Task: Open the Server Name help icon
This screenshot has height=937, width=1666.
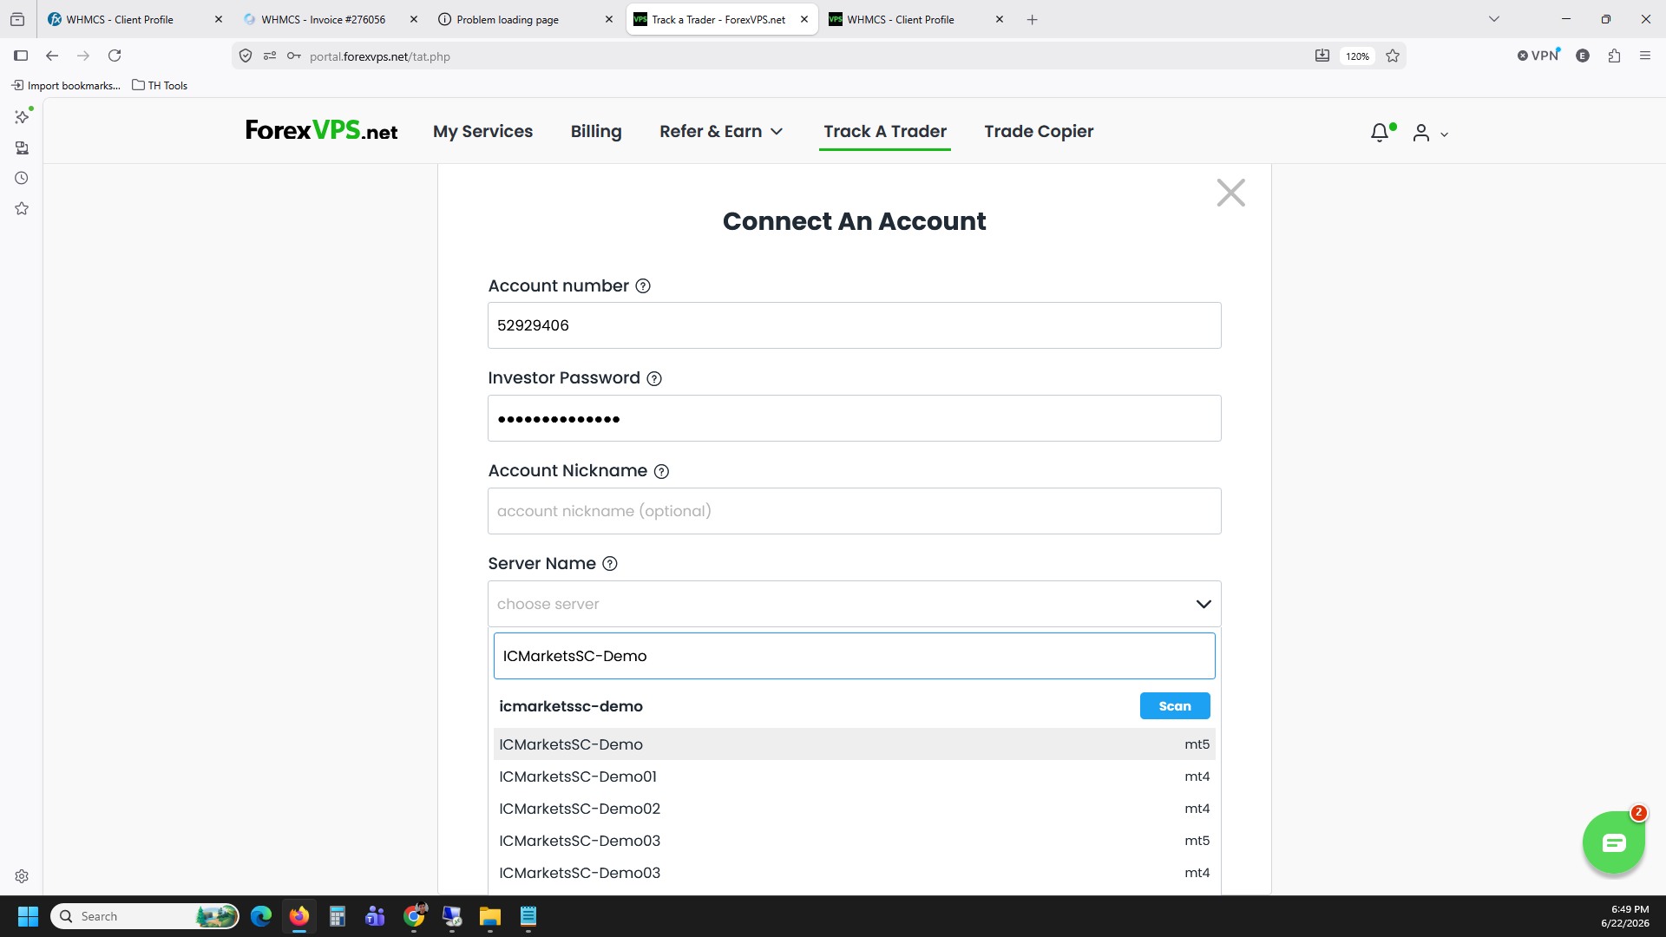Action: pos(610,564)
